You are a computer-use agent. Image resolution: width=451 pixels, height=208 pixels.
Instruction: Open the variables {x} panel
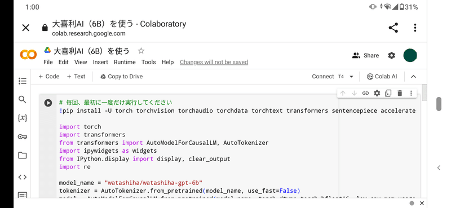[23, 118]
